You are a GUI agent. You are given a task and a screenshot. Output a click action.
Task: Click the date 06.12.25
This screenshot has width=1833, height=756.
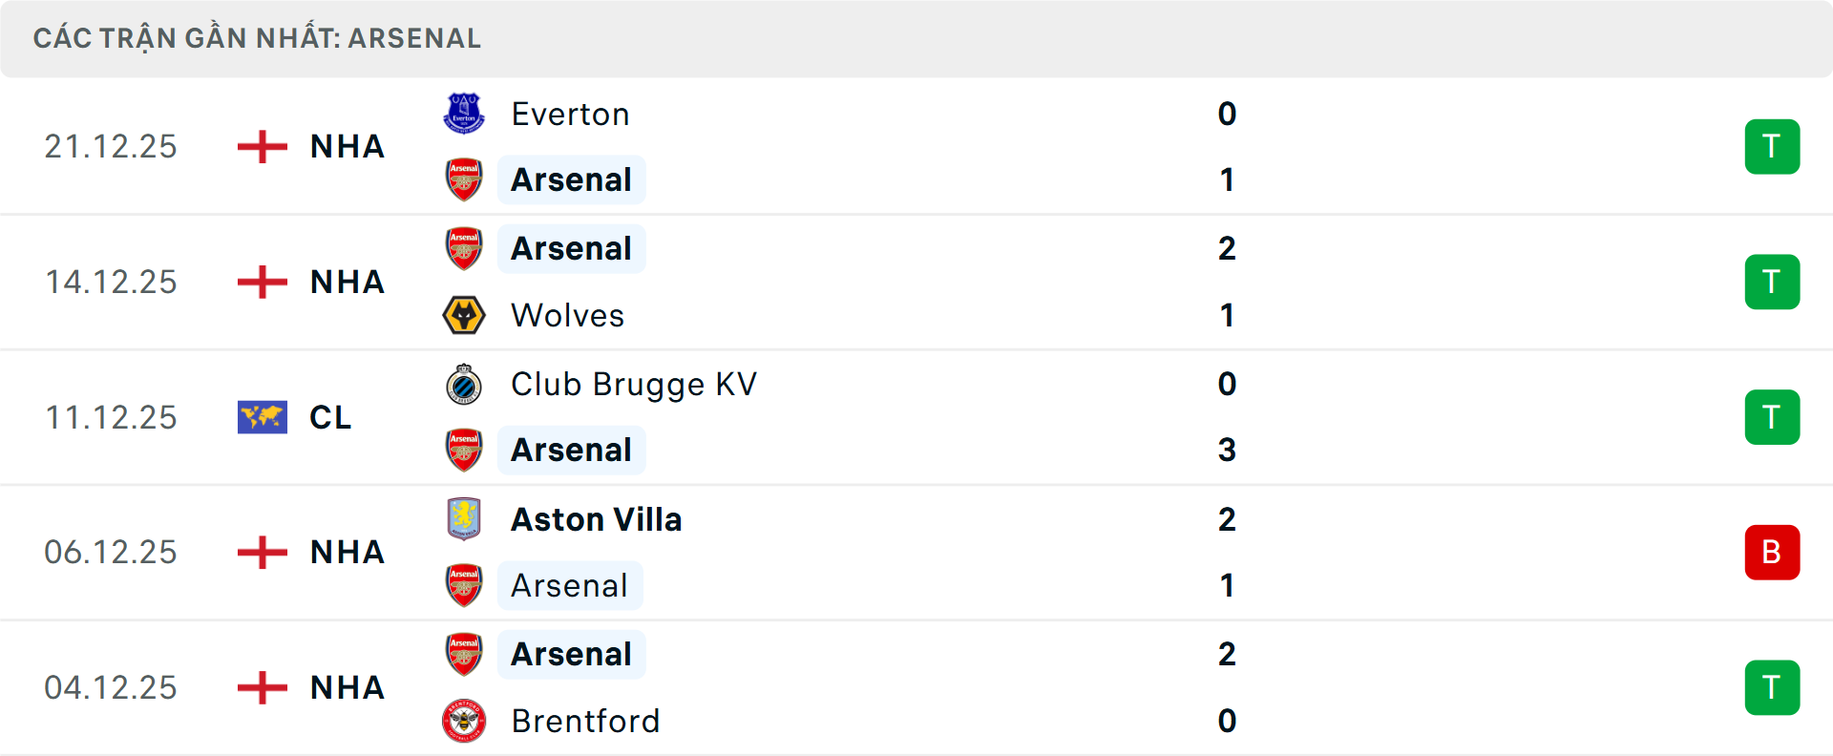(111, 553)
